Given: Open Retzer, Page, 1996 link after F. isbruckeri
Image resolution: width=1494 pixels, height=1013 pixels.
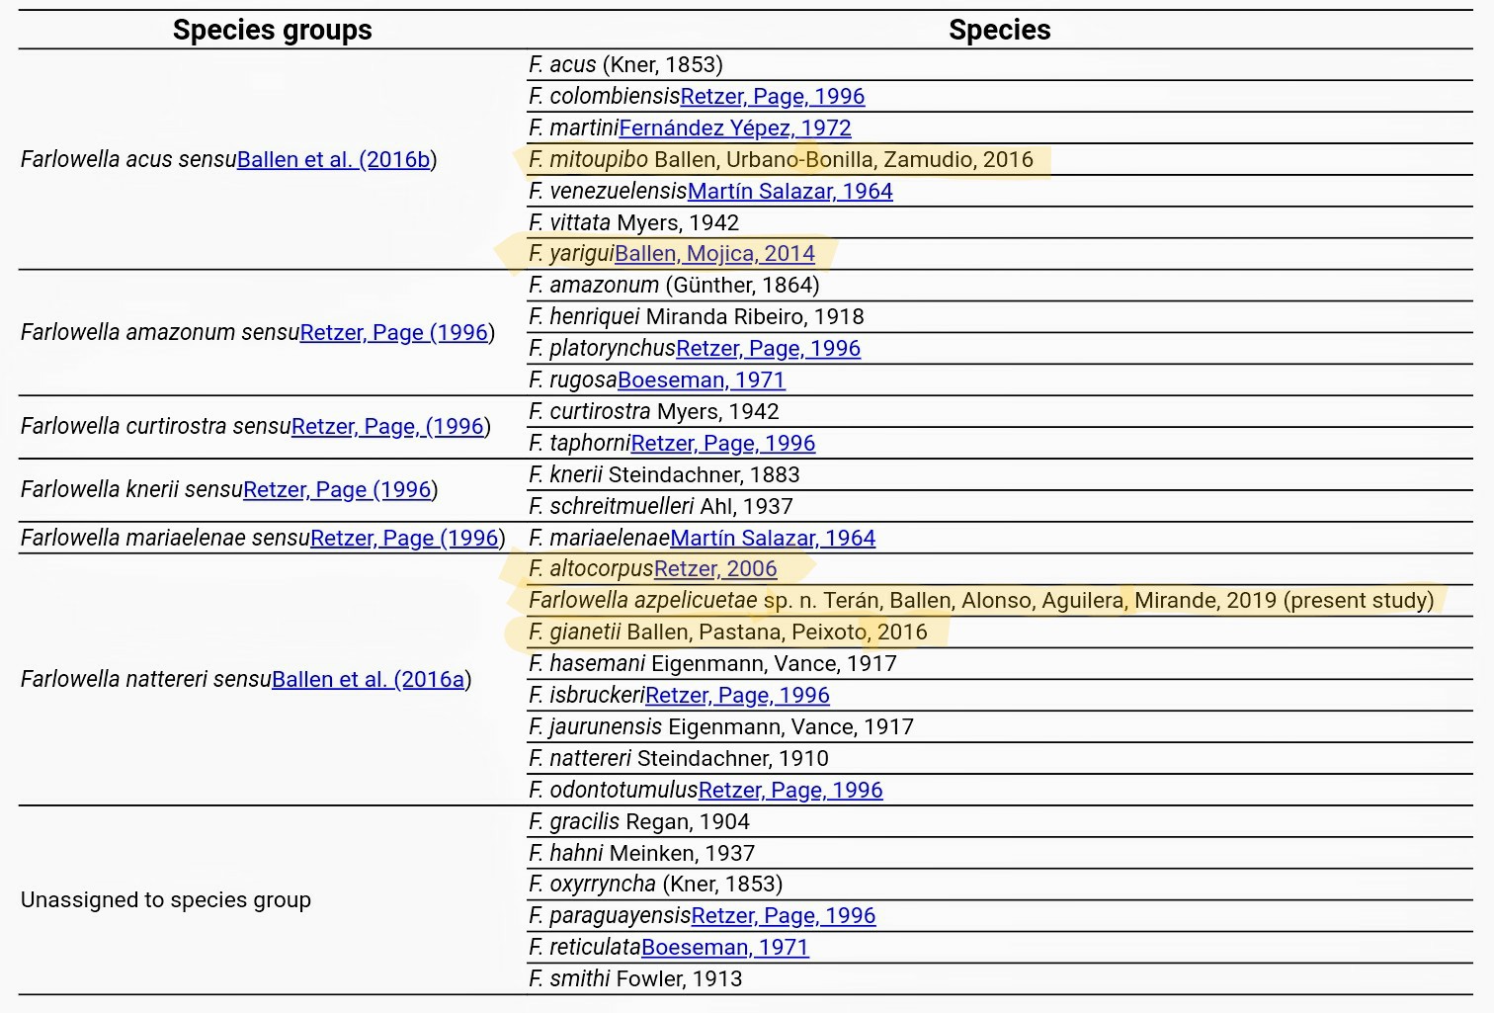Looking at the screenshot, I should click(737, 695).
